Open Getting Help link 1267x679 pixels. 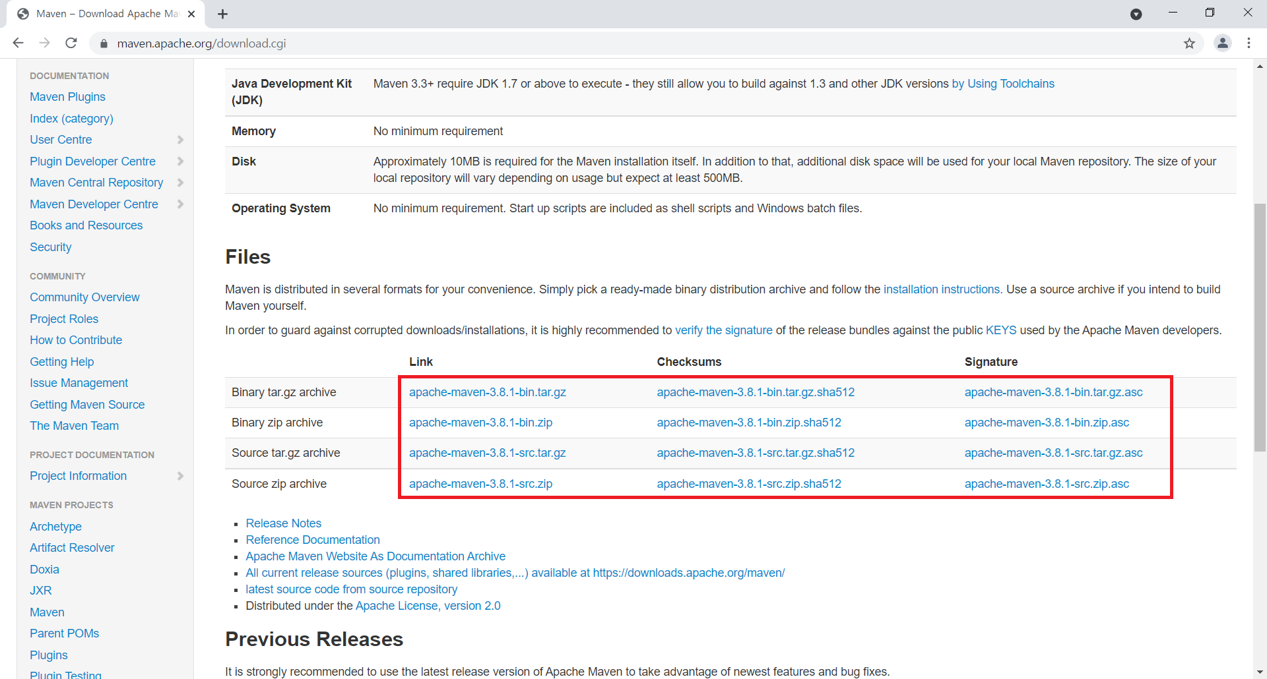61,362
